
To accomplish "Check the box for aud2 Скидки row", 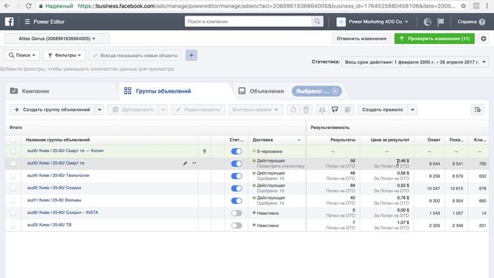I will (13, 188).
